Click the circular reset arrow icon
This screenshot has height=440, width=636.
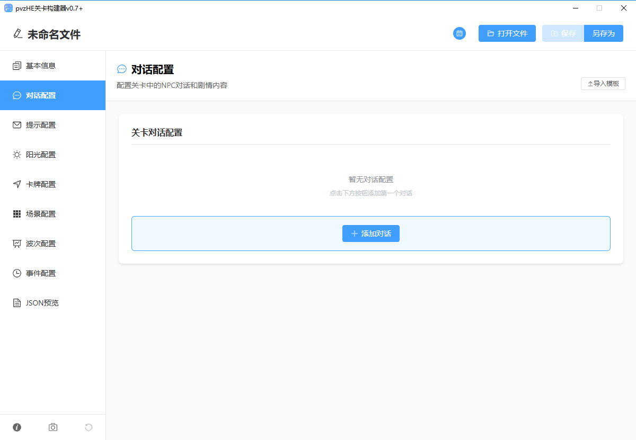click(89, 427)
